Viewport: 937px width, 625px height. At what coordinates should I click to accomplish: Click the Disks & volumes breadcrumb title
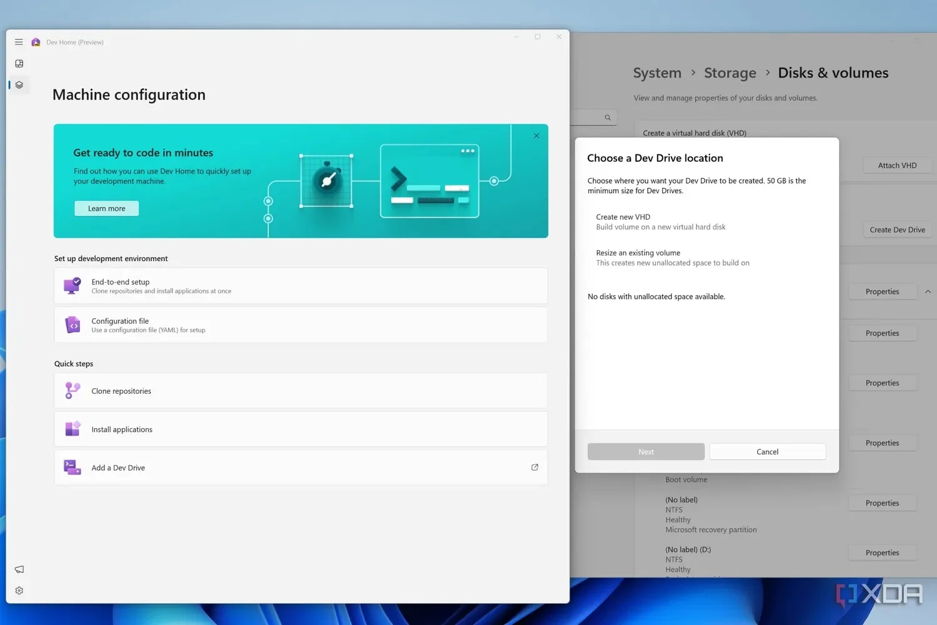pos(833,73)
